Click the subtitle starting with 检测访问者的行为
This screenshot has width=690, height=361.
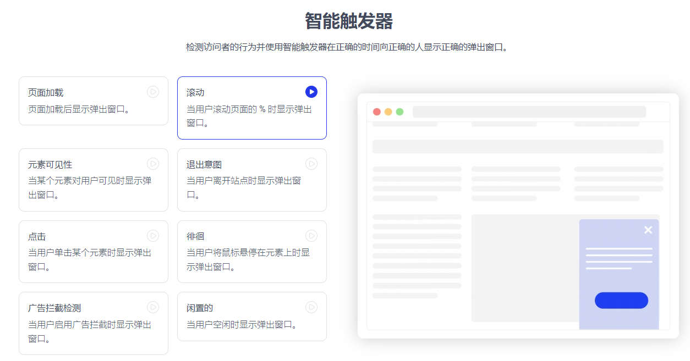pos(347,47)
